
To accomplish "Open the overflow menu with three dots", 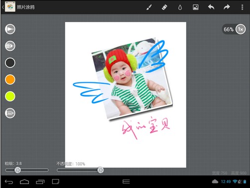I will pos(242,7).
